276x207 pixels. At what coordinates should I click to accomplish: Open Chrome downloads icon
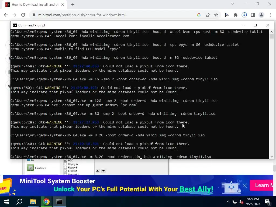coord(244,15)
